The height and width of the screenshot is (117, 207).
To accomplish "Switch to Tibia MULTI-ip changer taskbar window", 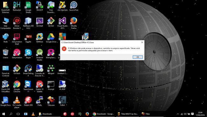I will 127,114.
